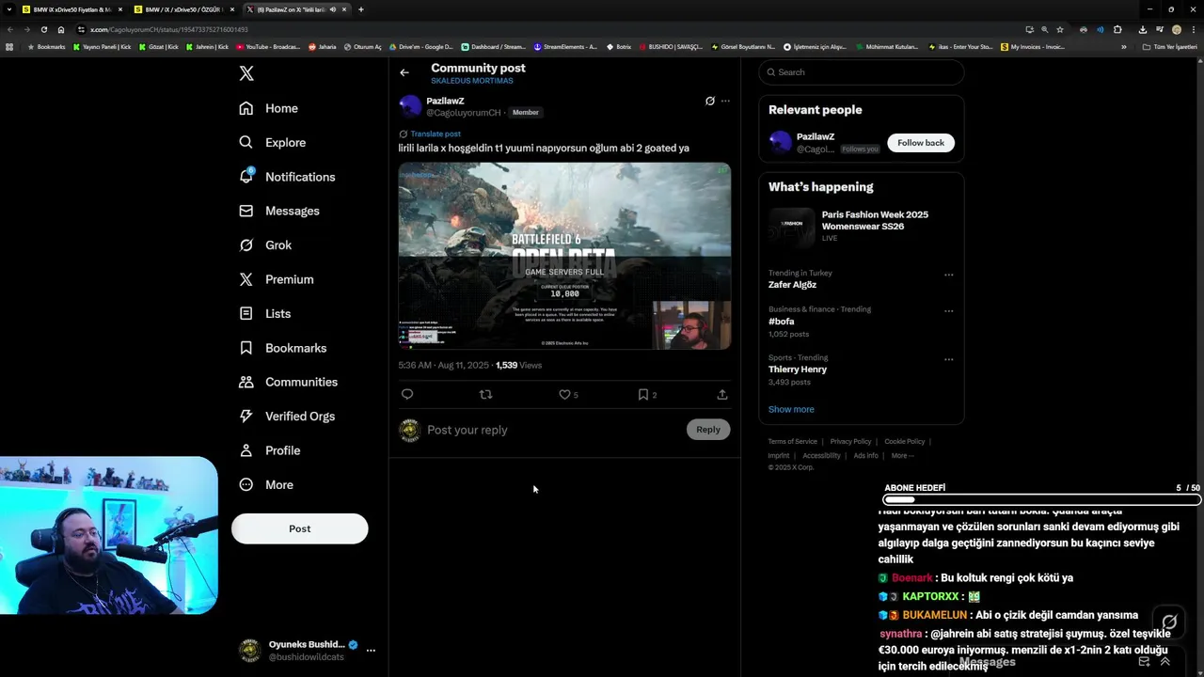Open account menu dots beside Oyuneks Bushid...

[x=371, y=650]
